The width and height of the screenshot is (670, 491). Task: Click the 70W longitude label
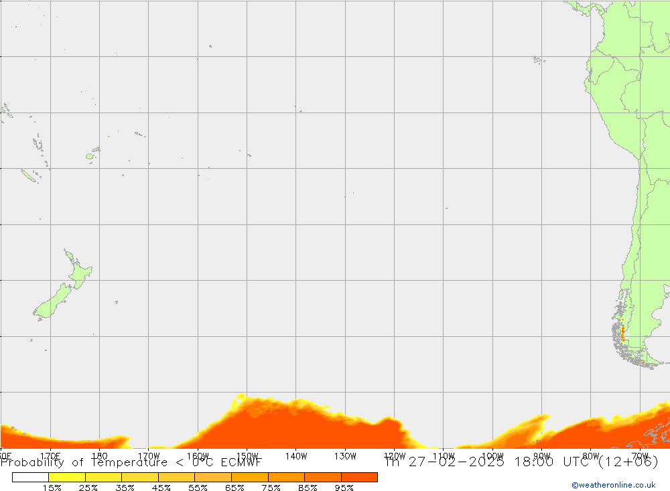click(640, 456)
